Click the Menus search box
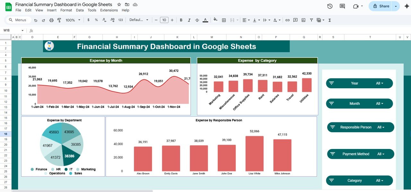This screenshot has width=411, height=192. coord(18,20)
